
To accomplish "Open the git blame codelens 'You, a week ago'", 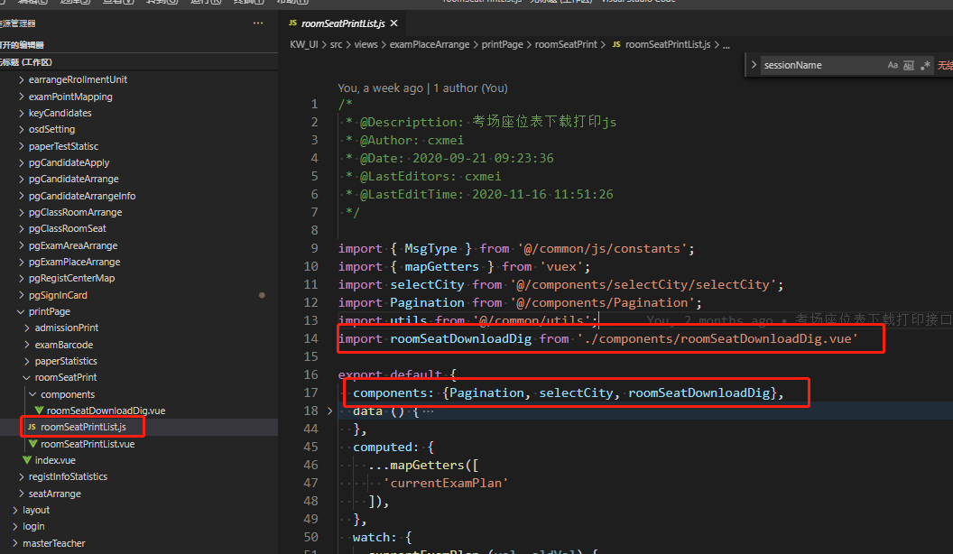I will pyautogui.click(x=381, y=88).
